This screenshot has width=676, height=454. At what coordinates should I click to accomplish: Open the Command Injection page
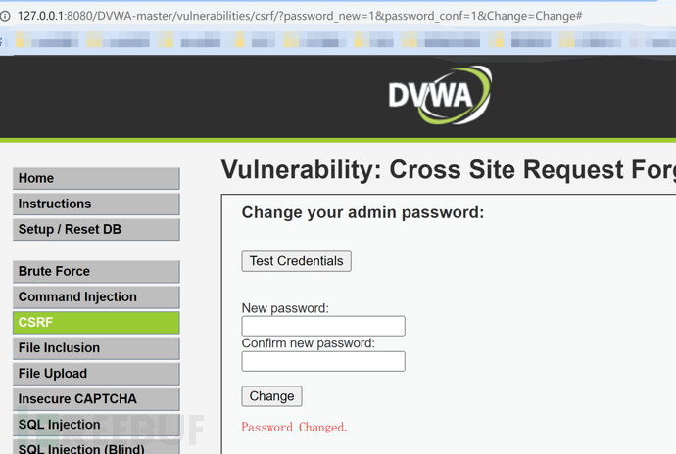click(x=96, y=296)
